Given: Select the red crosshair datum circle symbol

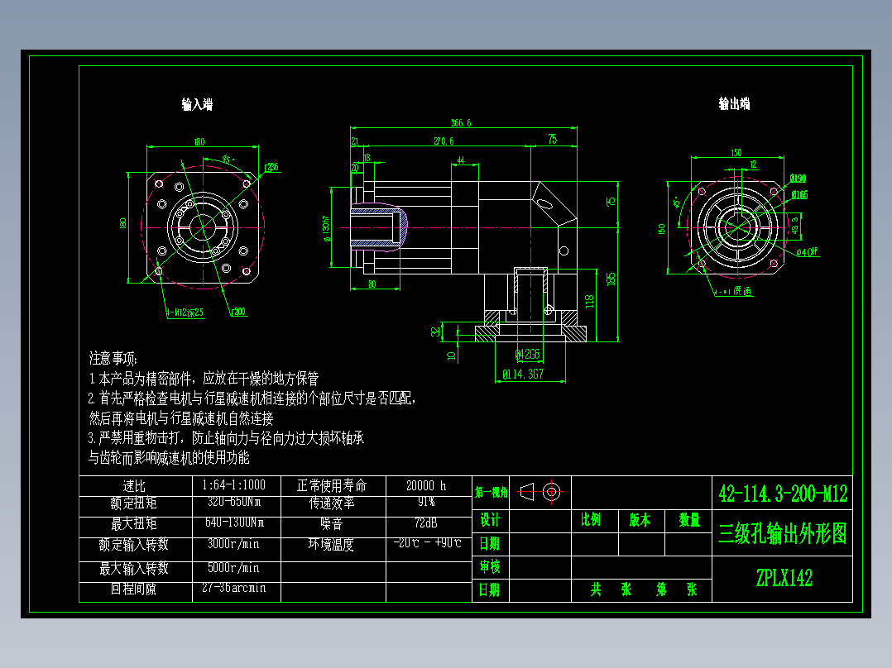Looking at the screenshot, I should tap(553, 493).
